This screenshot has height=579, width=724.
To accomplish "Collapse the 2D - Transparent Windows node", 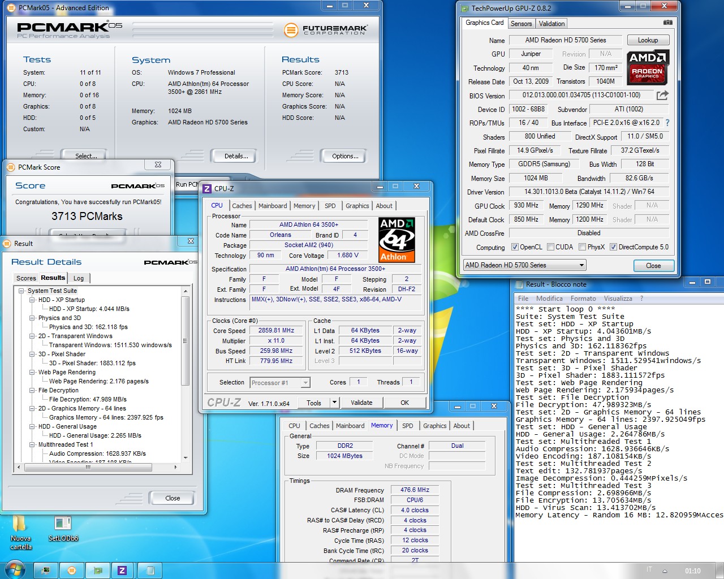I will pyautogui.click(x=32, y=336).
